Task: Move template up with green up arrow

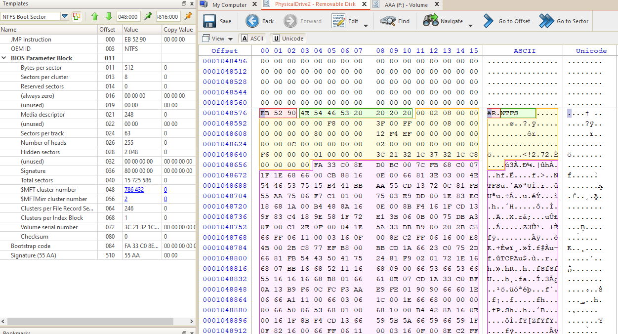Action: [x=95, y=16]
